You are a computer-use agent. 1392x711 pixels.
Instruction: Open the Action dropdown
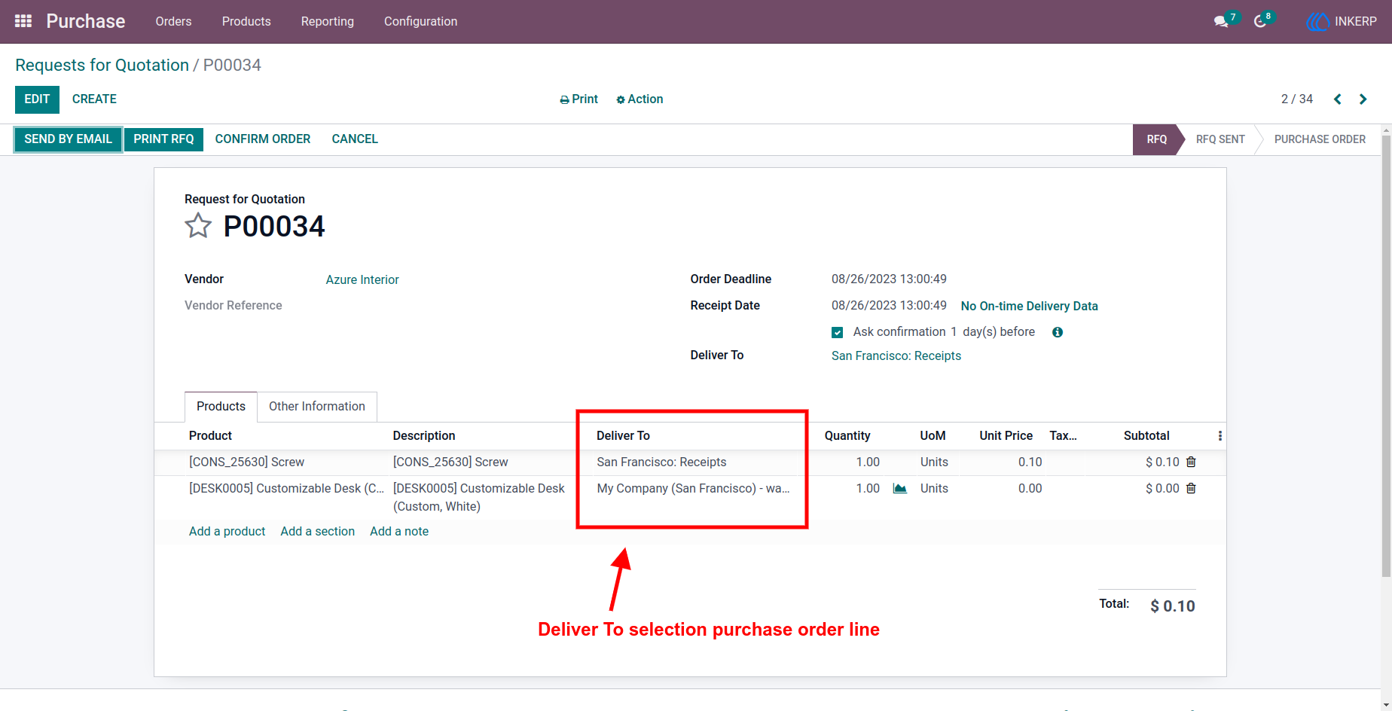click(x=640, y=99)
